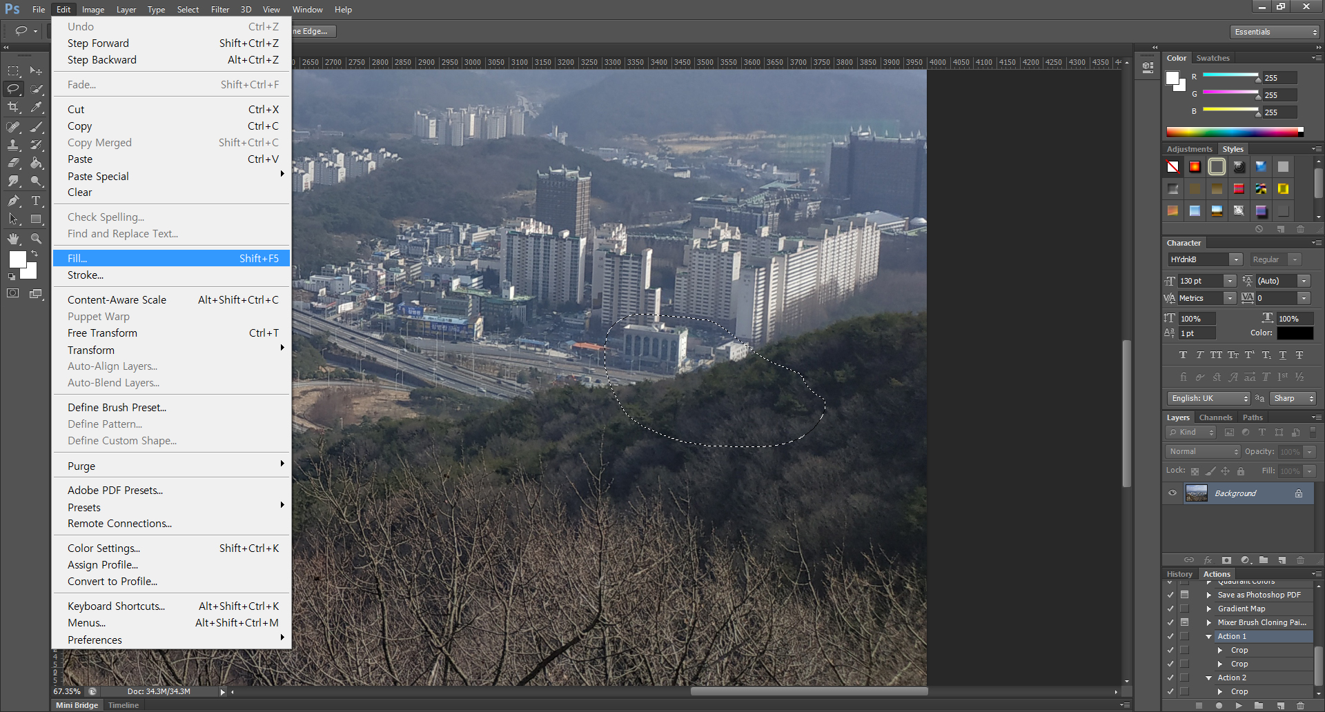
Task: Toggle Faux Bold in Character panel
Action: coord(1183,355)
